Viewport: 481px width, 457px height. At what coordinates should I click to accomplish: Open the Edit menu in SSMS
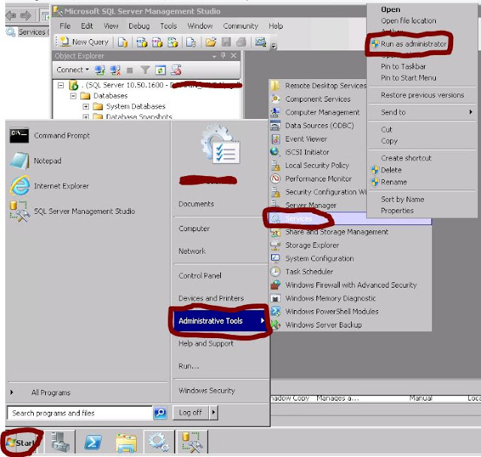87,26
